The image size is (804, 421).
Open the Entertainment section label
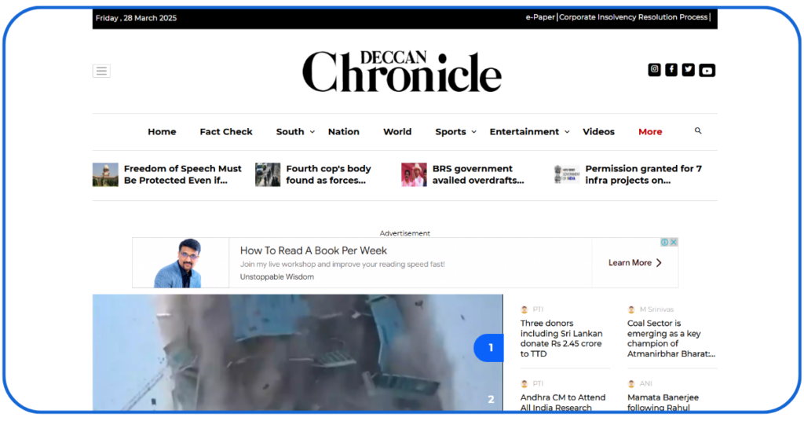coord(524,132)
